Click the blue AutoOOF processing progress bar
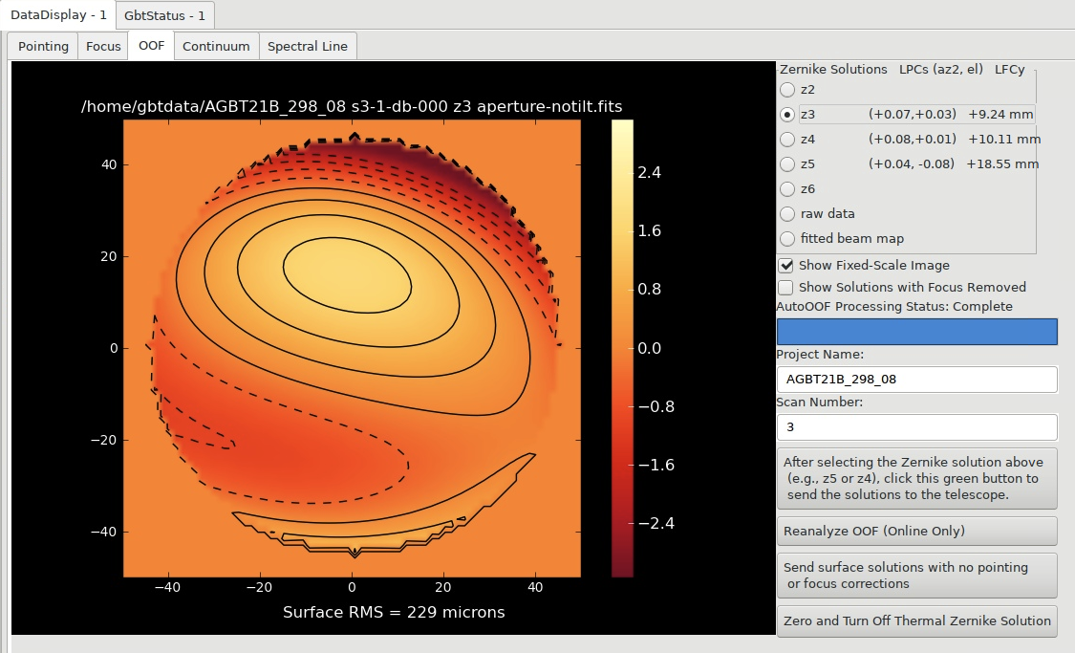The height and width of the screenshot is (653, 1075). click(916, 332)
